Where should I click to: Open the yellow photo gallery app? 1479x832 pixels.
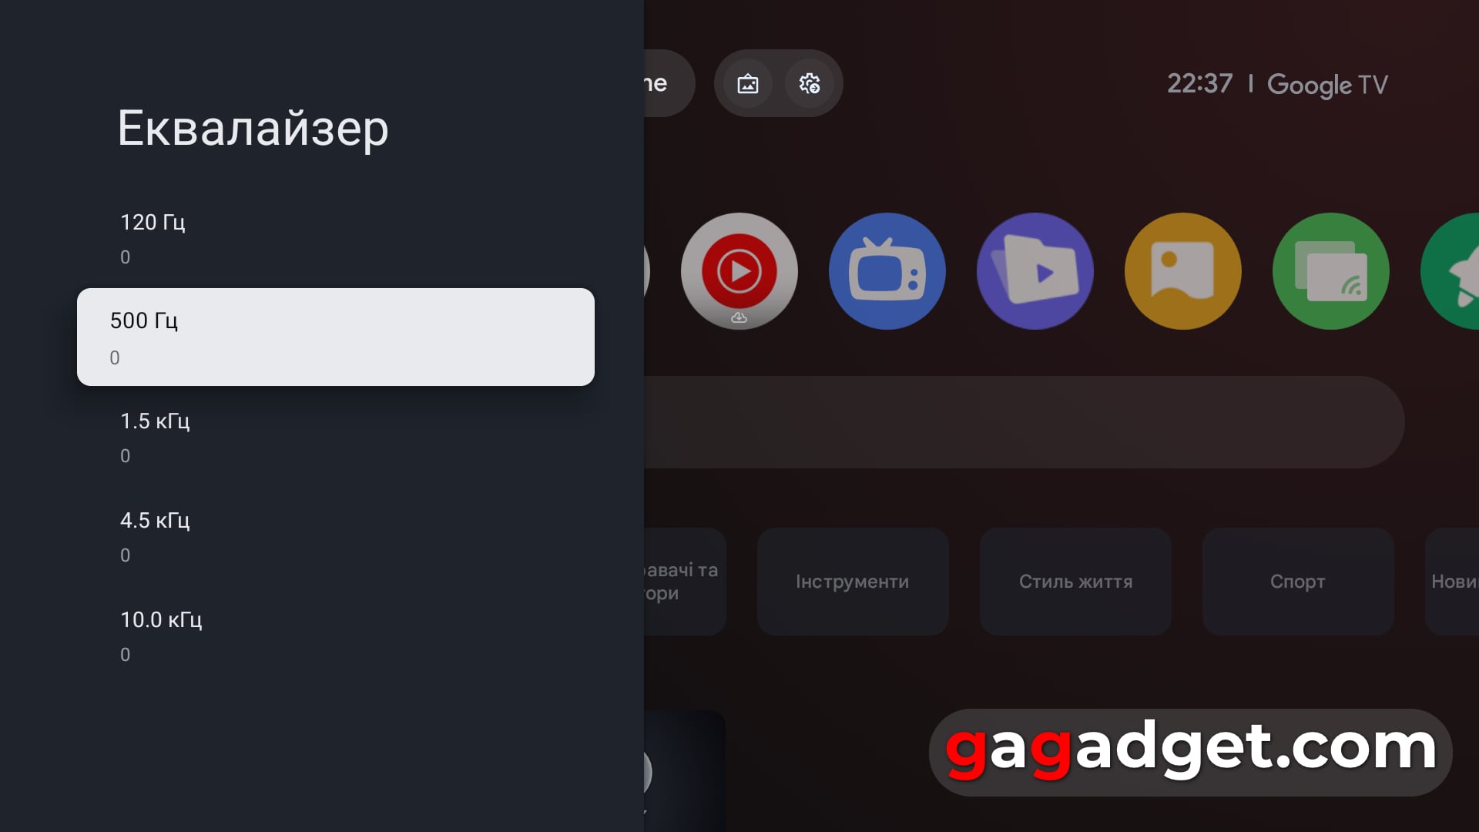click(x=1182, y=271)
